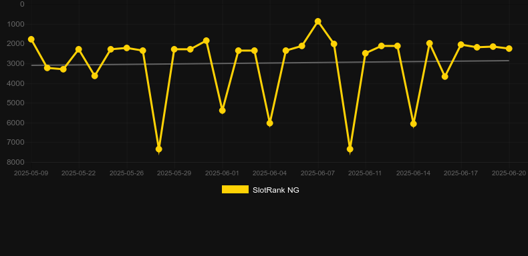Click the data point near 5400 on 2025-06-01
The width and height of the screenshot is (528, 256).
click(x=223, y=111)
